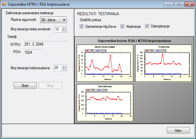
Task: Click the chart title Usporedba brzine RSA i NTRU
Action: click(x=134, y=41)
